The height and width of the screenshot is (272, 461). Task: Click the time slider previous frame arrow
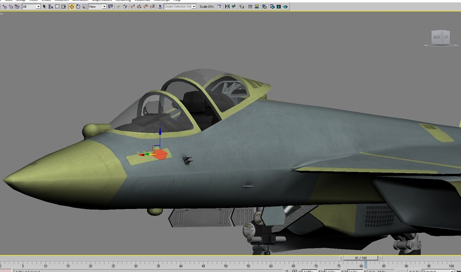click(341, 258)
